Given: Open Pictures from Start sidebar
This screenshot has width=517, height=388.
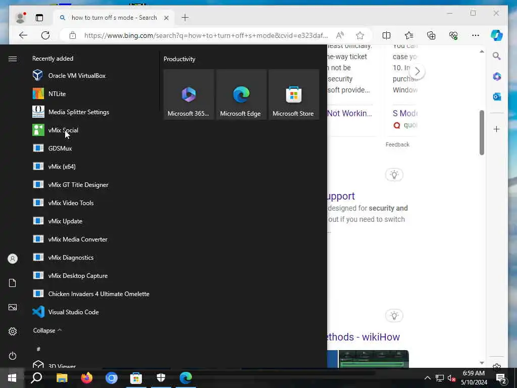Looking at the screenshot, I should pos(13,307).
